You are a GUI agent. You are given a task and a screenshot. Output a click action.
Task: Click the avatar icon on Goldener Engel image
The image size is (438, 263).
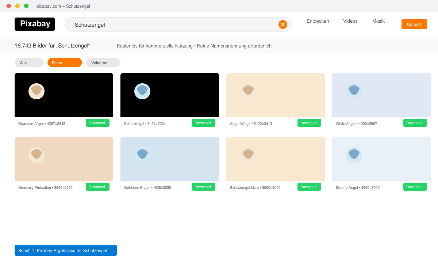[x=142, y=155]
